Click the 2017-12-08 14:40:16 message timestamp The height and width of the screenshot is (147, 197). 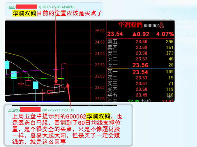coord(58,7)
